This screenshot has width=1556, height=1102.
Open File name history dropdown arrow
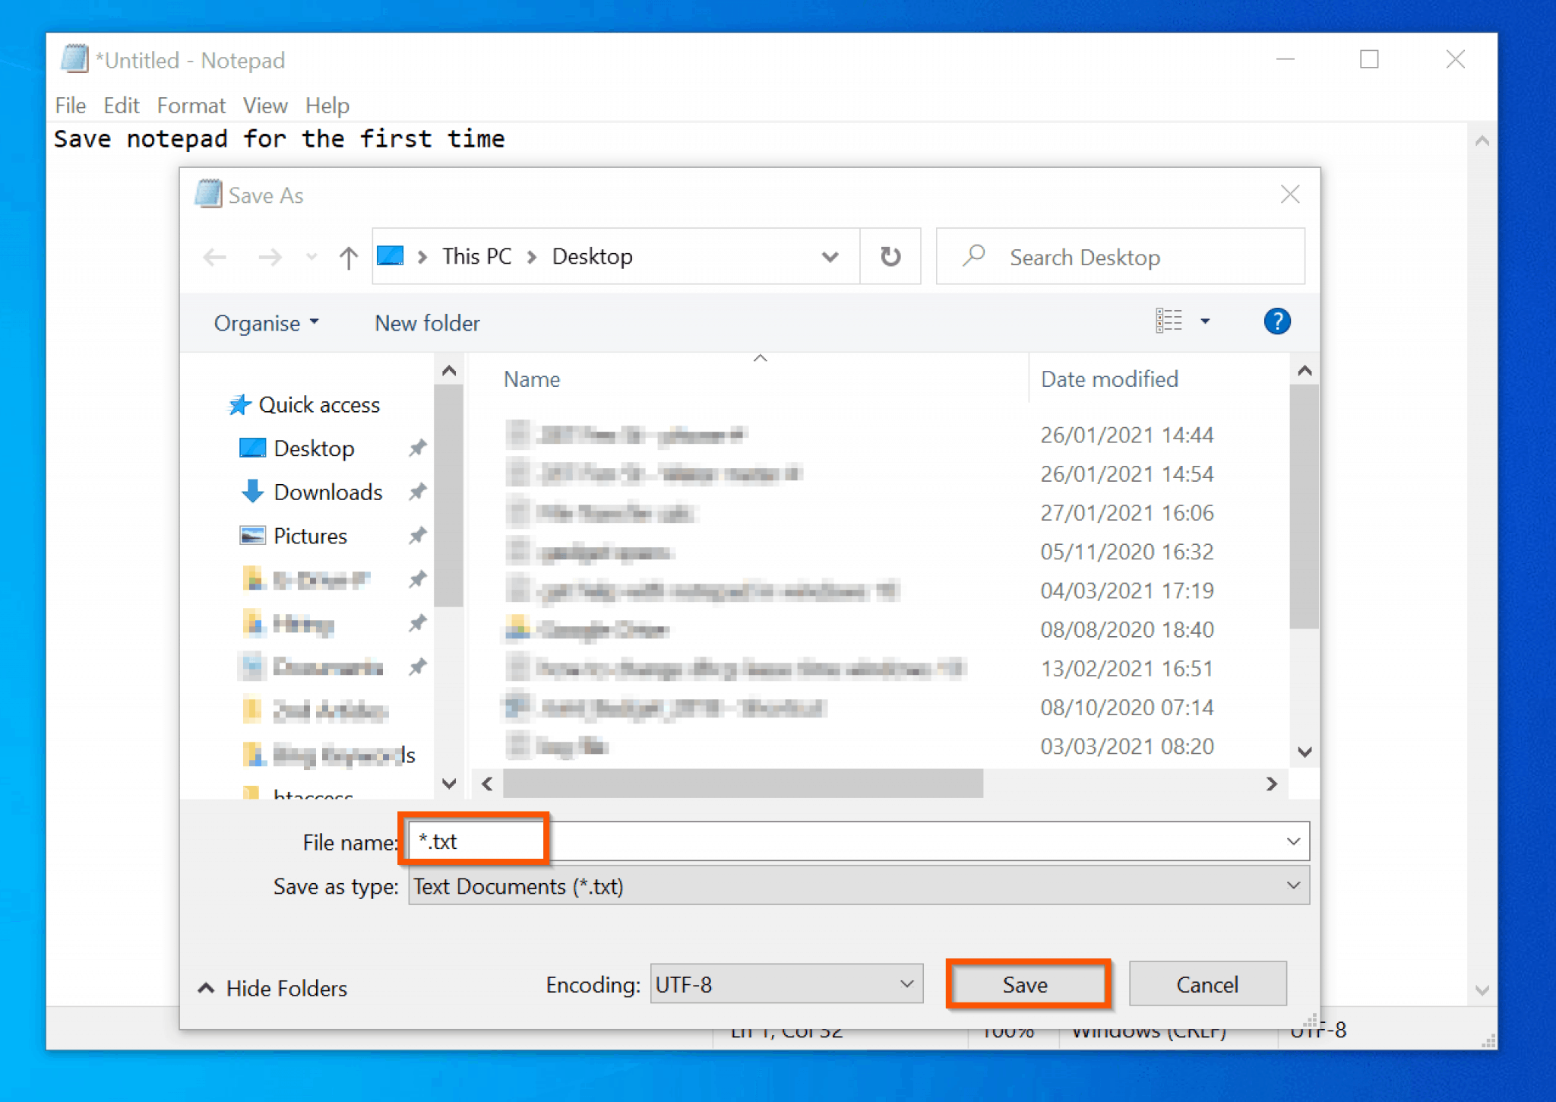point(1294,841)
